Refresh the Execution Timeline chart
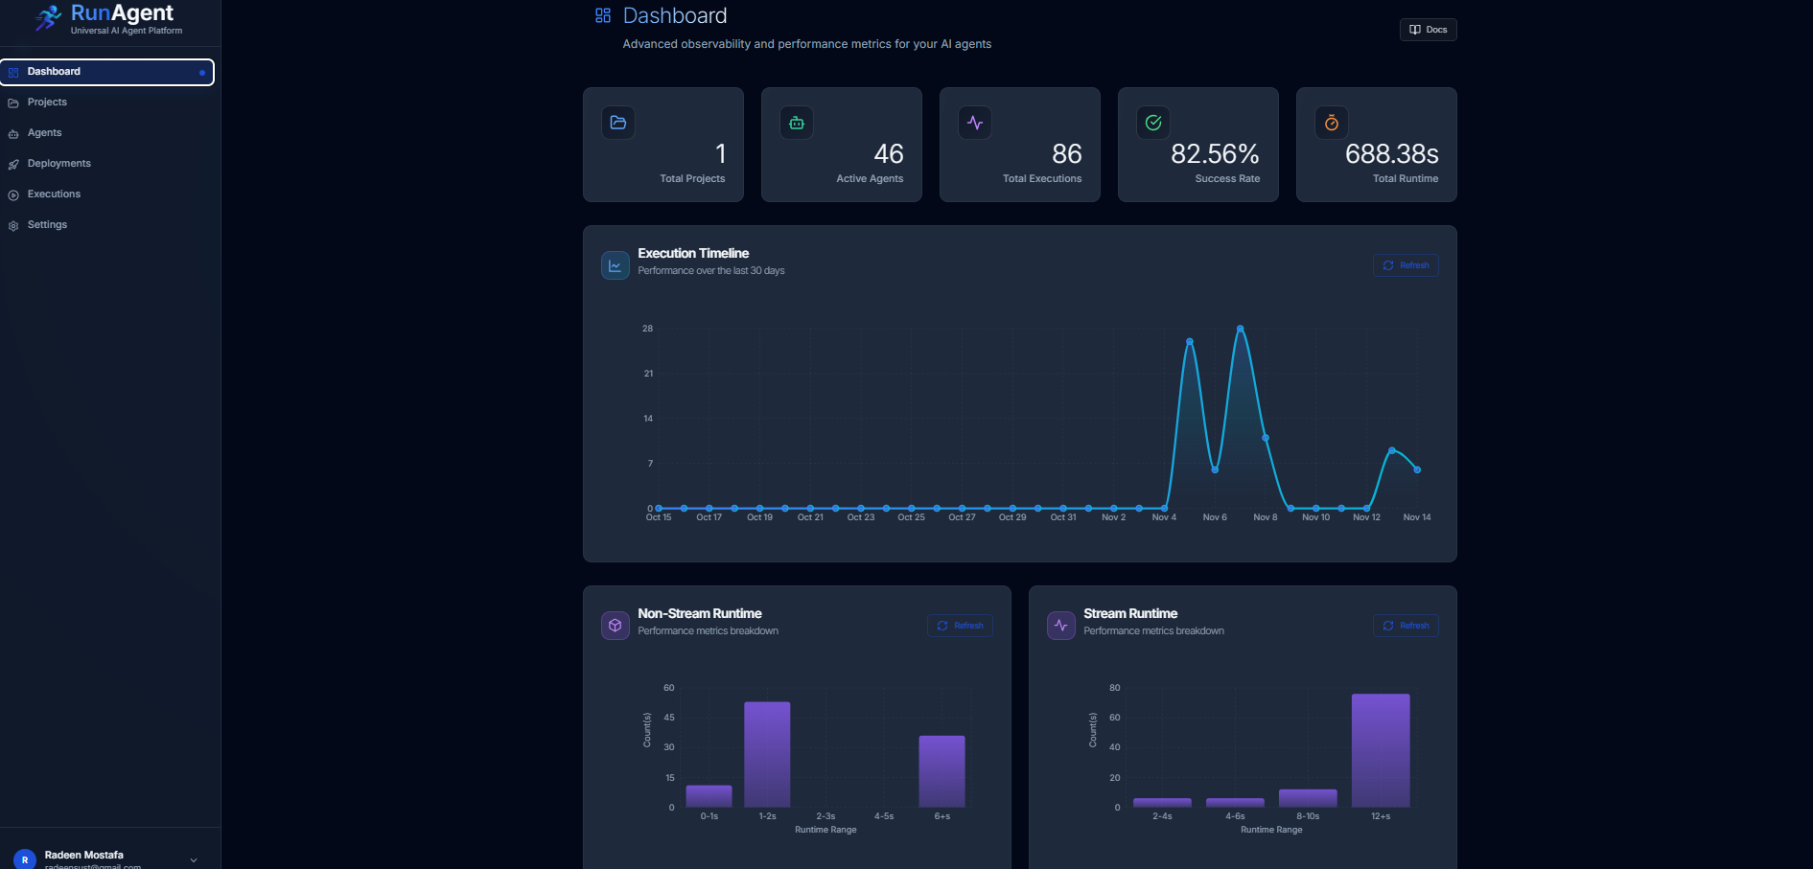This screenshot has height=869, width=1813. tap(1406, 265)
